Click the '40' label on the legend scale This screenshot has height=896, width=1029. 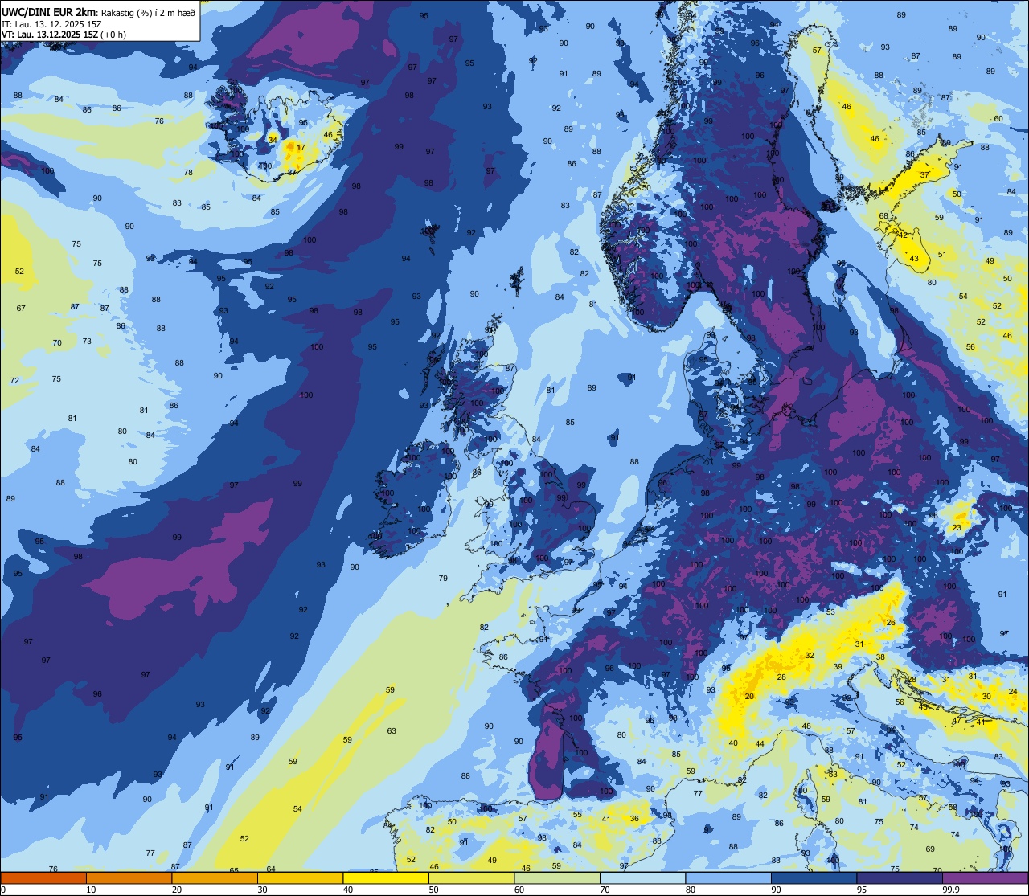coord(348,890)
